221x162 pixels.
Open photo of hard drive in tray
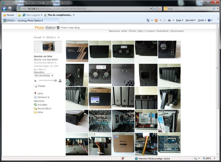tap(77, 121)
